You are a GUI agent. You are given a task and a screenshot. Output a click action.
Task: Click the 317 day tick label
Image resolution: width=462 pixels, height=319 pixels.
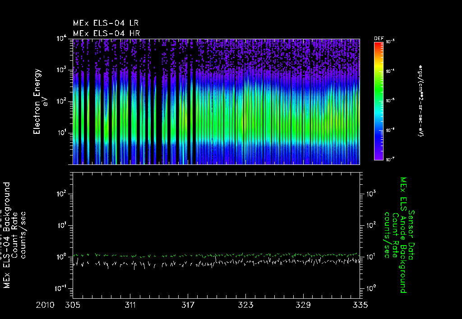[x=188, y=305]
